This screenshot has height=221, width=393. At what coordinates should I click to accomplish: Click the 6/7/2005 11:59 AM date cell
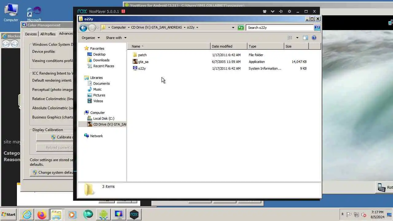pos(226,62)
